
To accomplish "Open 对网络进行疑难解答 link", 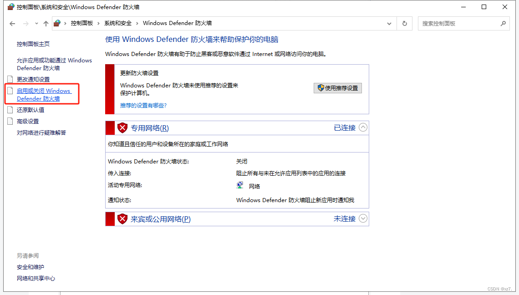I will click(41, 133).
